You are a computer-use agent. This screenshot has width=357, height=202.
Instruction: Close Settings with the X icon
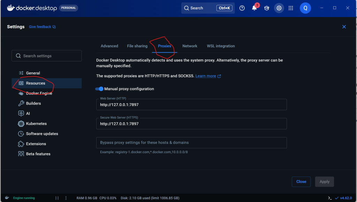coord(344,27)
